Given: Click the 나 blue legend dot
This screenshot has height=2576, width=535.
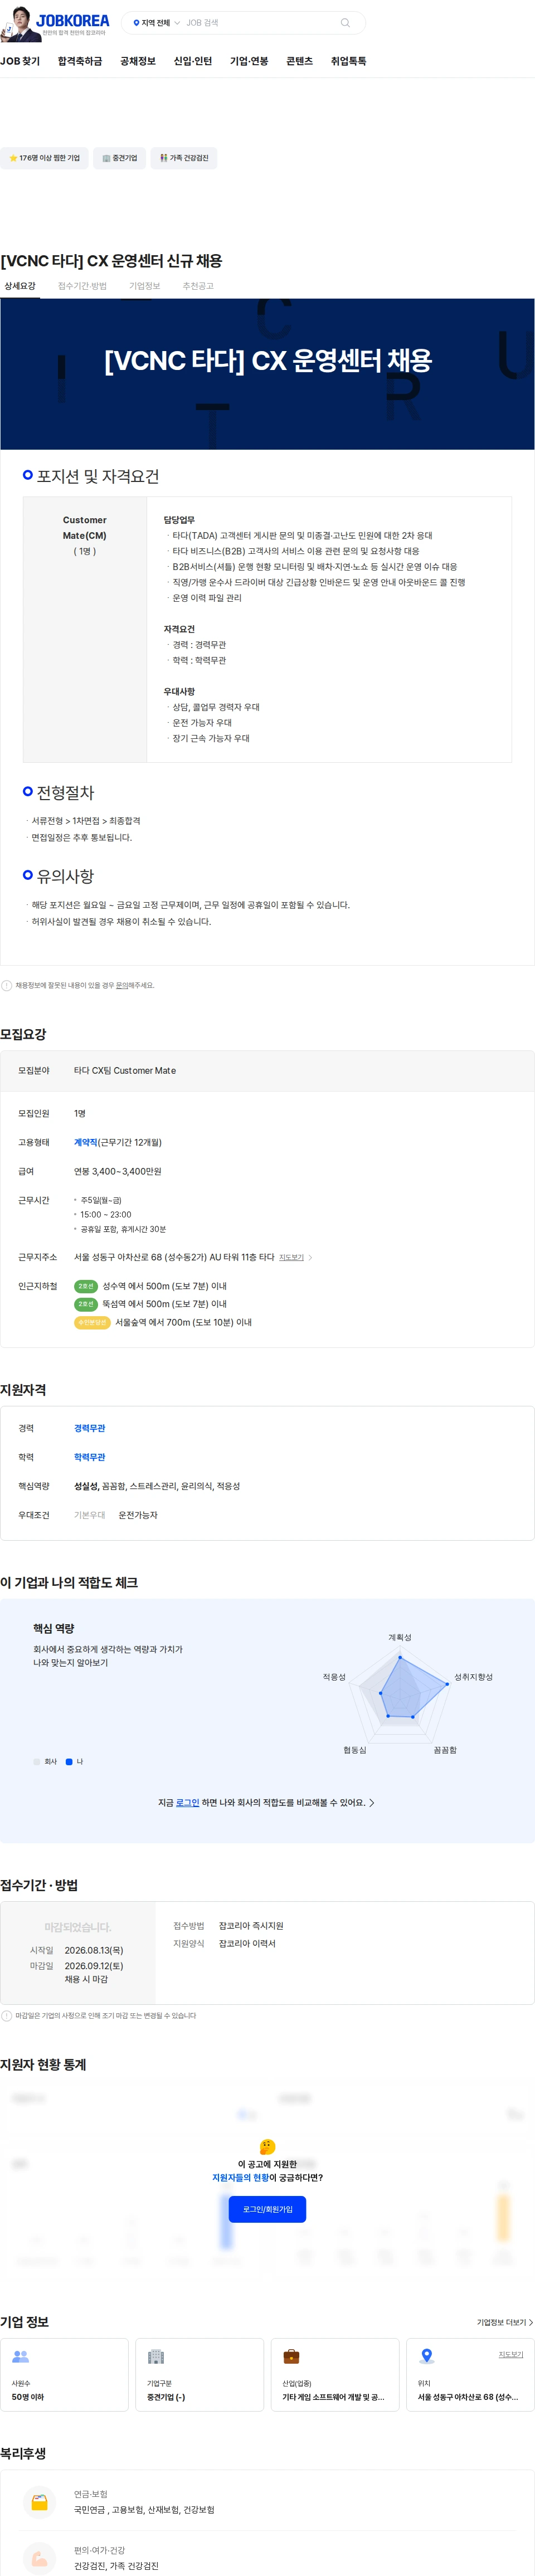Looking at the screenshot, I should click(69, 1761).
